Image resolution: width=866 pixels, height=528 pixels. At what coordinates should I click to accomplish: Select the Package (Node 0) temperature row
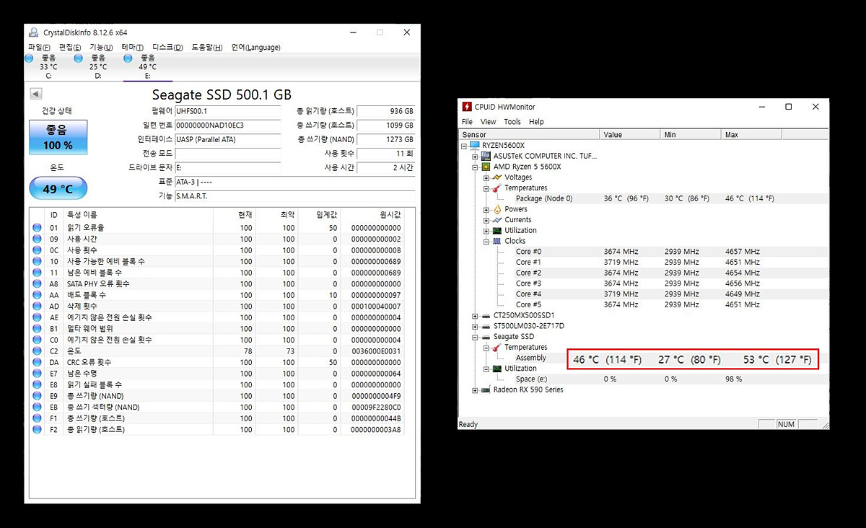(644, 199)
